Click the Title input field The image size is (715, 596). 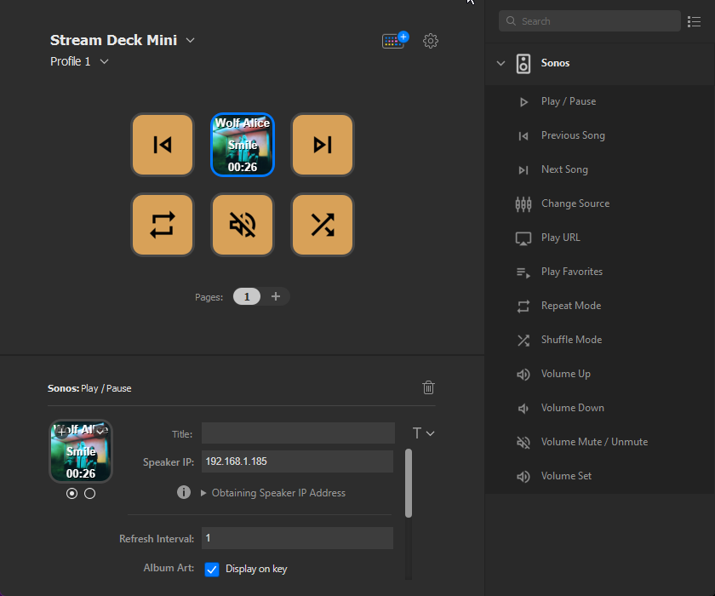point(298,433)
